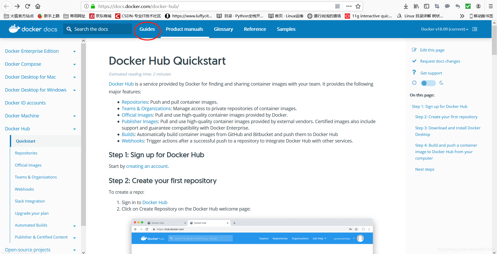Click the night mode moon icon

click(442, 83)
